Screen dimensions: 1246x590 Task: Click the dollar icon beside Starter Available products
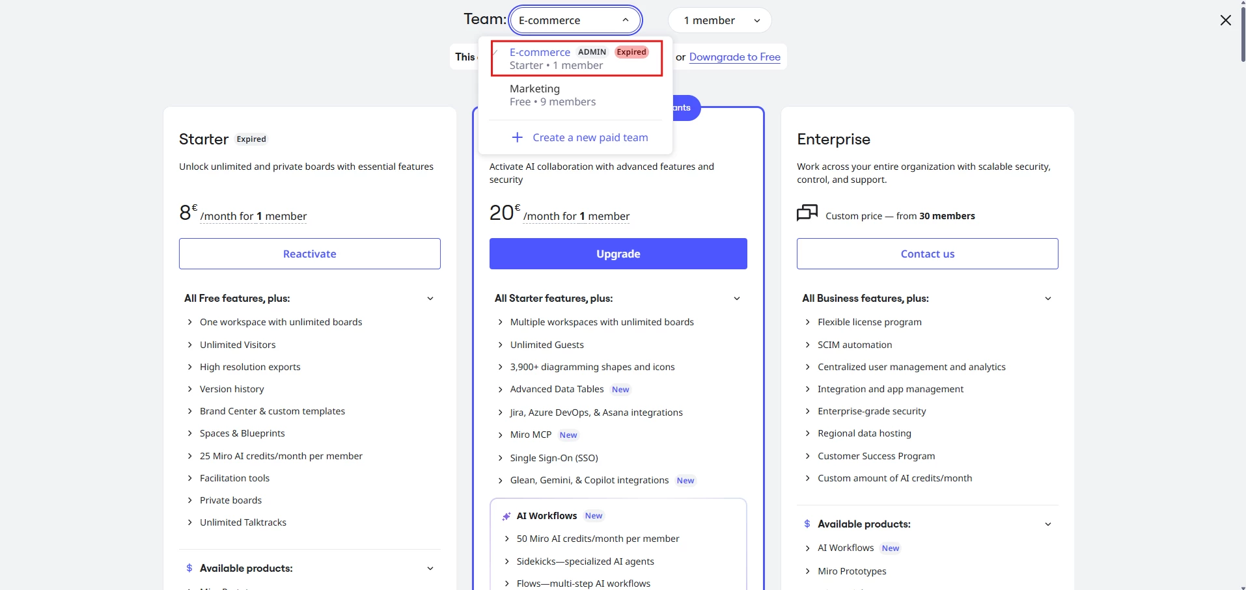click(x=189, y=569)
